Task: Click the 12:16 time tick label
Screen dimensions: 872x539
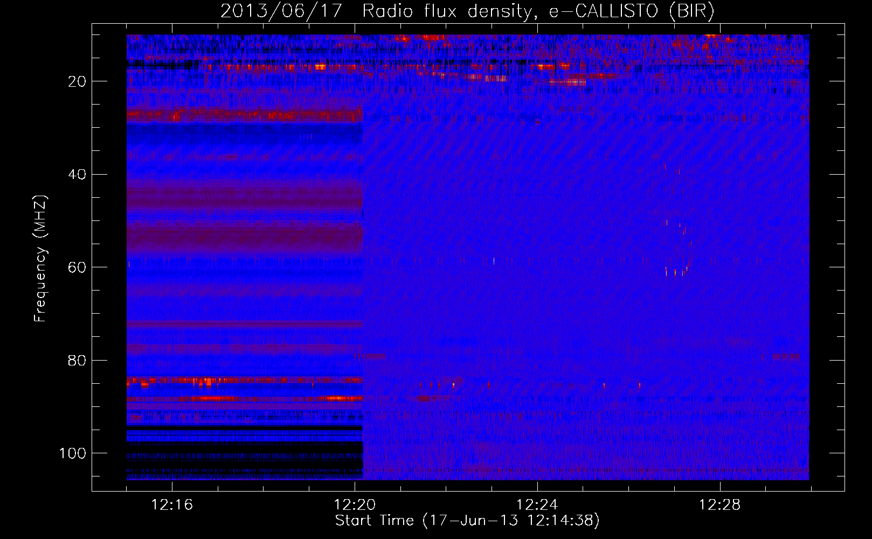Action: 172,505
